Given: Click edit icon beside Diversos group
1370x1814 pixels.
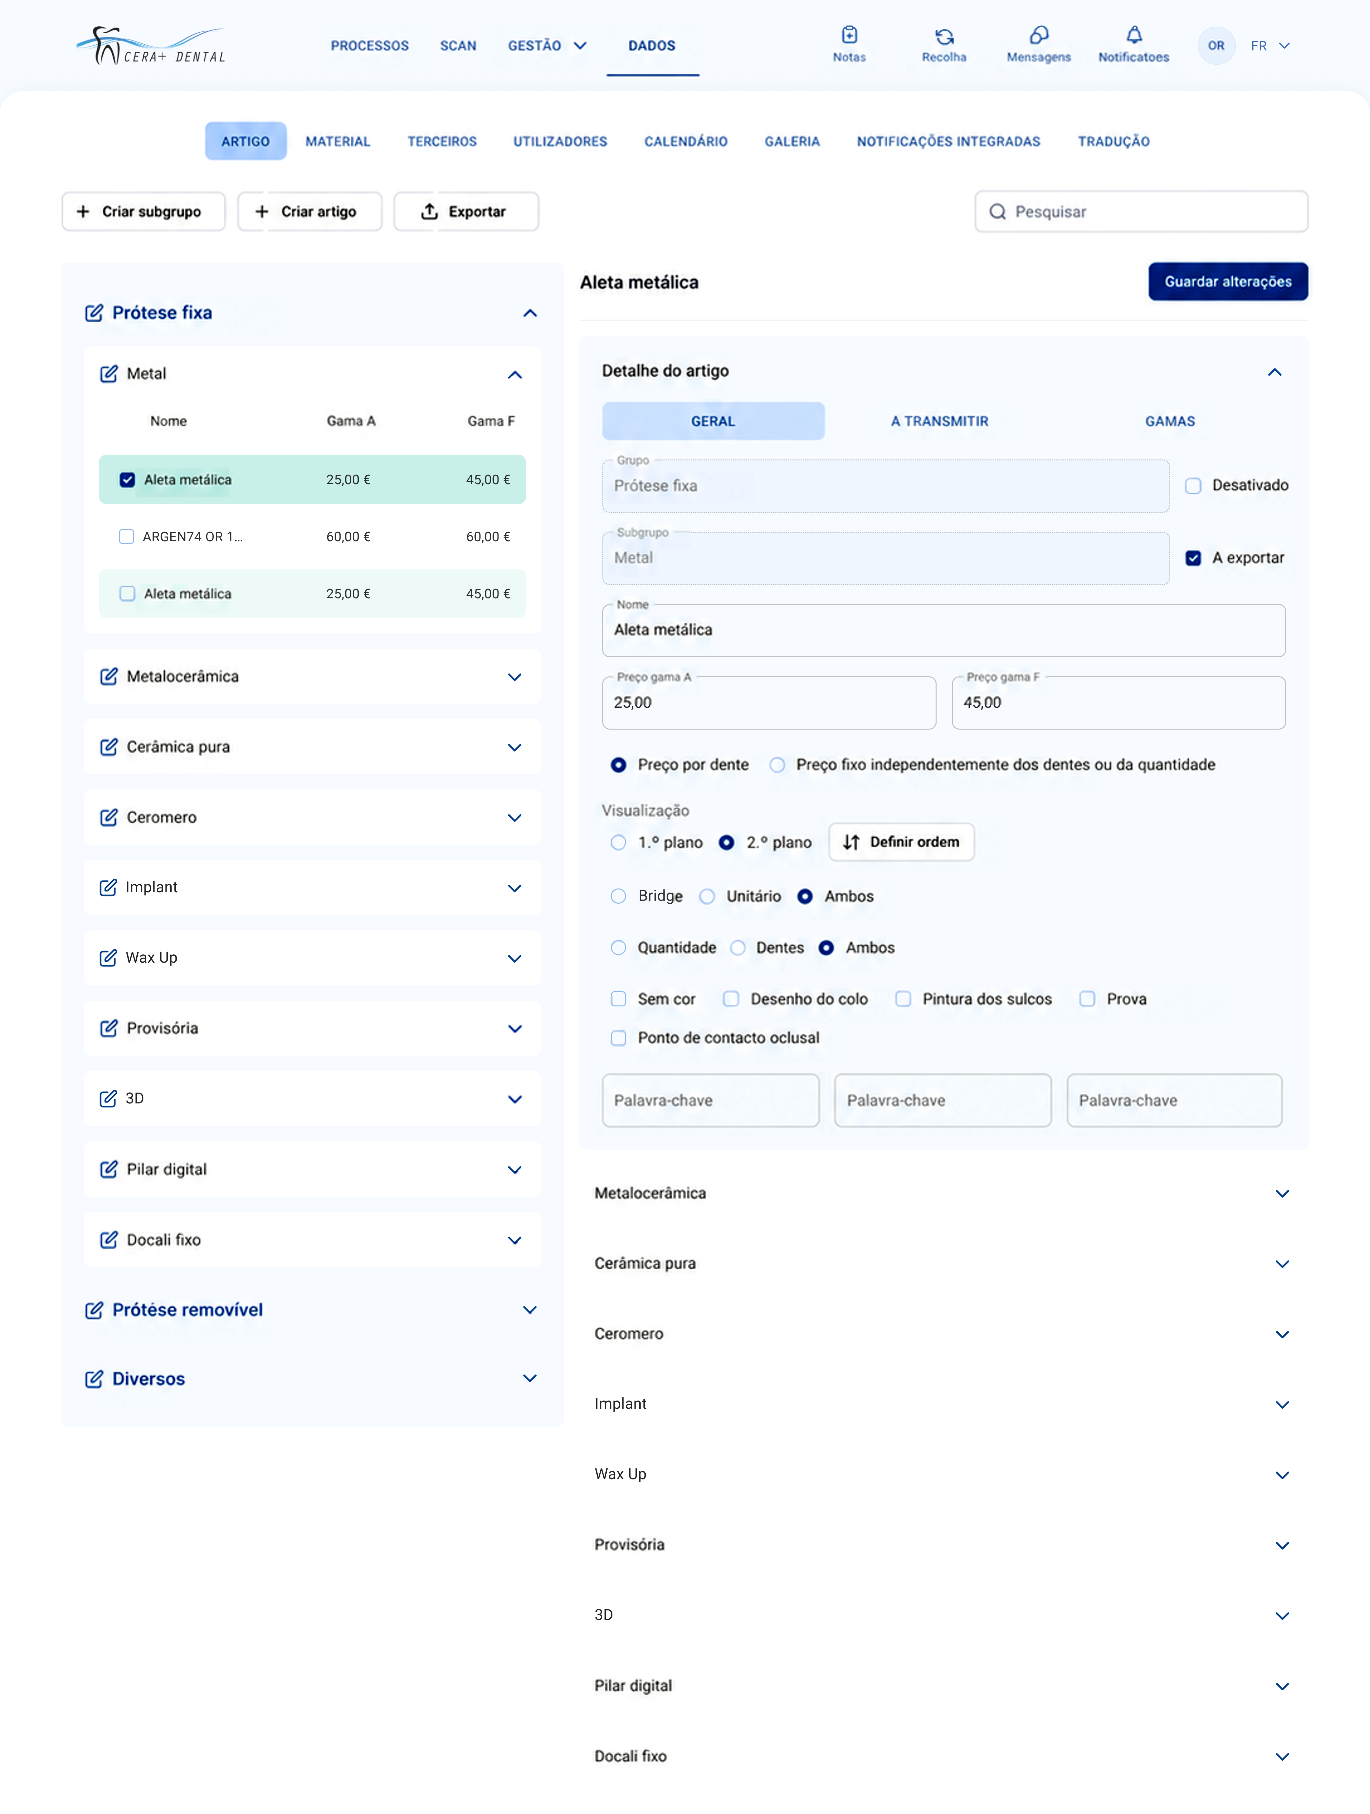Looking at the screenshot, I should pyautogui.click(x=94, y=1379).
